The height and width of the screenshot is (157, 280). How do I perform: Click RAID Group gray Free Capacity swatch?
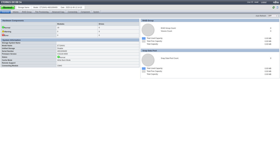(x=144, y=41)
